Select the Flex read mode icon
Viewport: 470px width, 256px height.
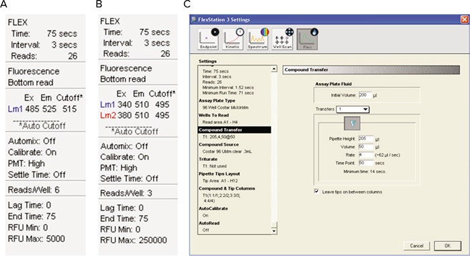tap(308, 39)
